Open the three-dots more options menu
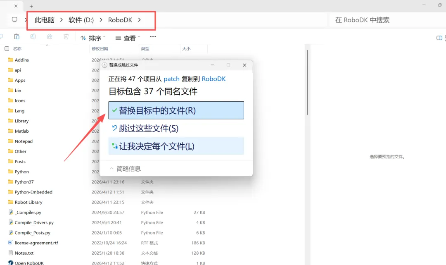446x265 pixels. (x=153, y=37)
